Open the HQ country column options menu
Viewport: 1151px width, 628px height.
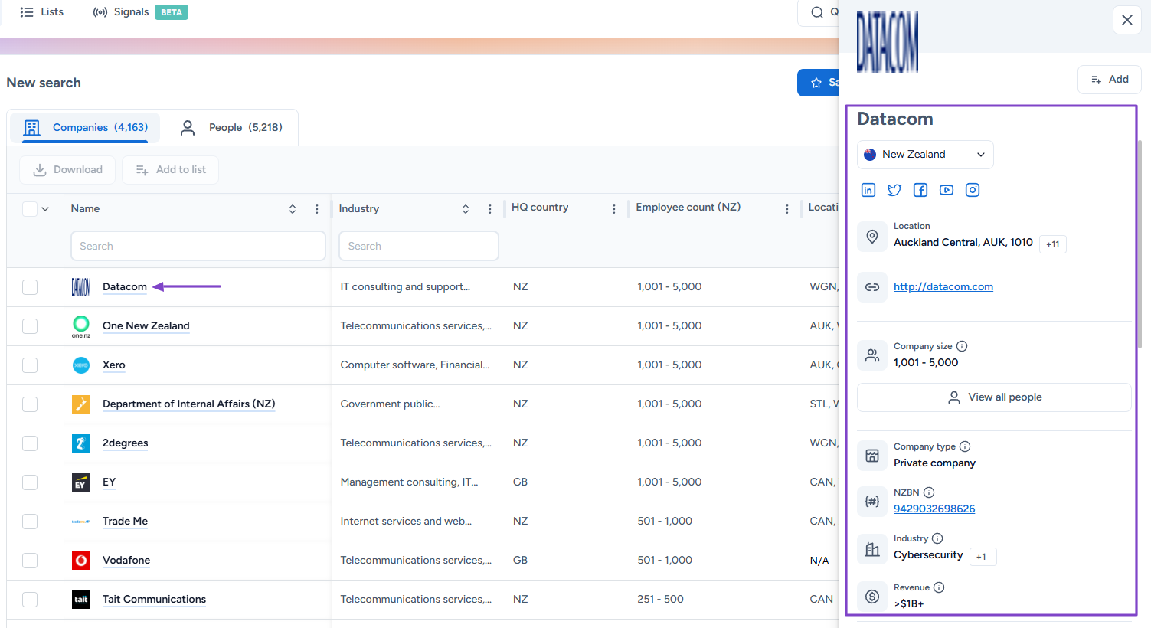[x=614, y=209]
